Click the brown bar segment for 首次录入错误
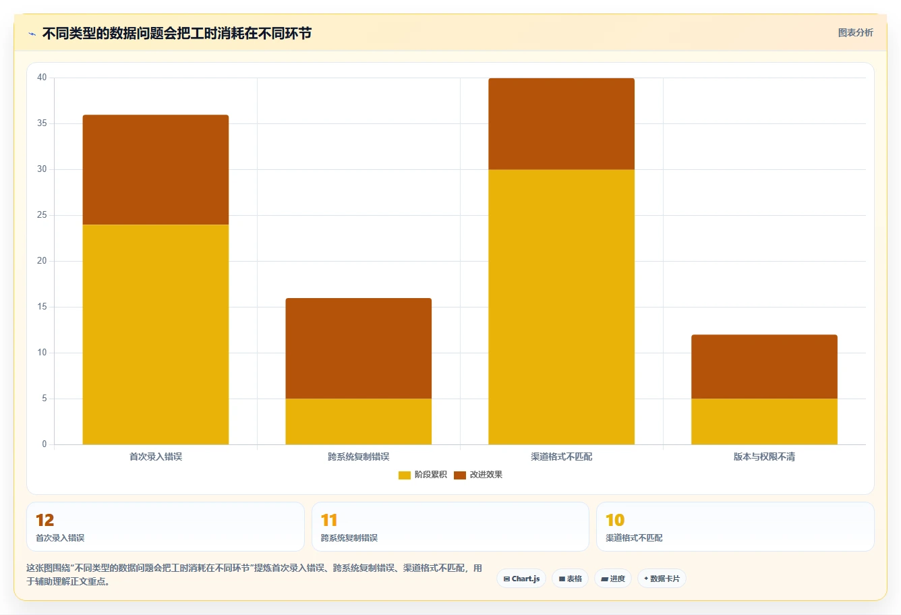 point(156,170)
